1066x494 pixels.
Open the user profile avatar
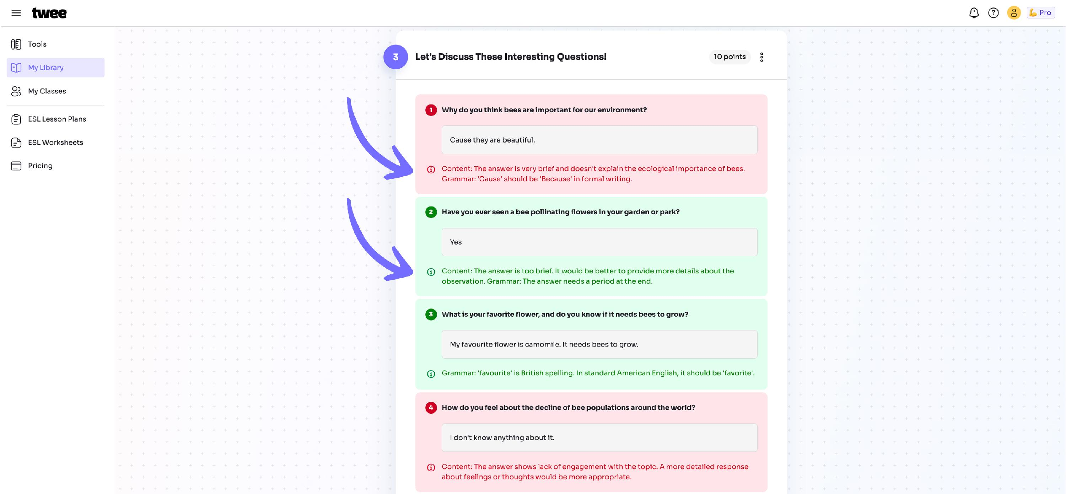1013,13
